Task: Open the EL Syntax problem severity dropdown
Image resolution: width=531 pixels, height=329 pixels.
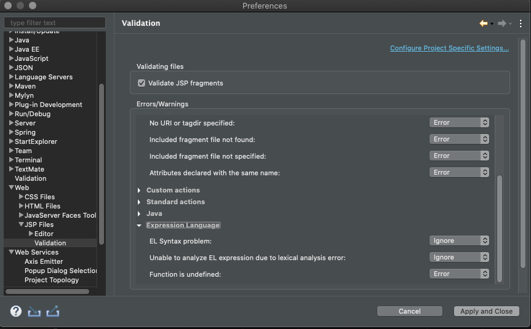Action: 459,241
